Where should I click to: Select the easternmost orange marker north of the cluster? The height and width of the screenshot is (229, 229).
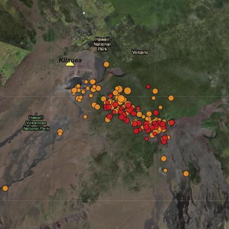coord(171,98)
